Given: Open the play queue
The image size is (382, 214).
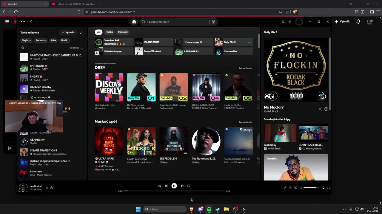Looking at the screenshot, I should click(290, 188).
